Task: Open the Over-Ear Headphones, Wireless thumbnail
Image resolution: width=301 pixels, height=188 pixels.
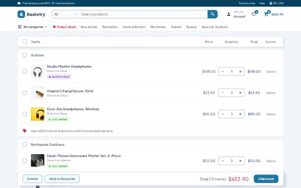Action: click(38, 114)
